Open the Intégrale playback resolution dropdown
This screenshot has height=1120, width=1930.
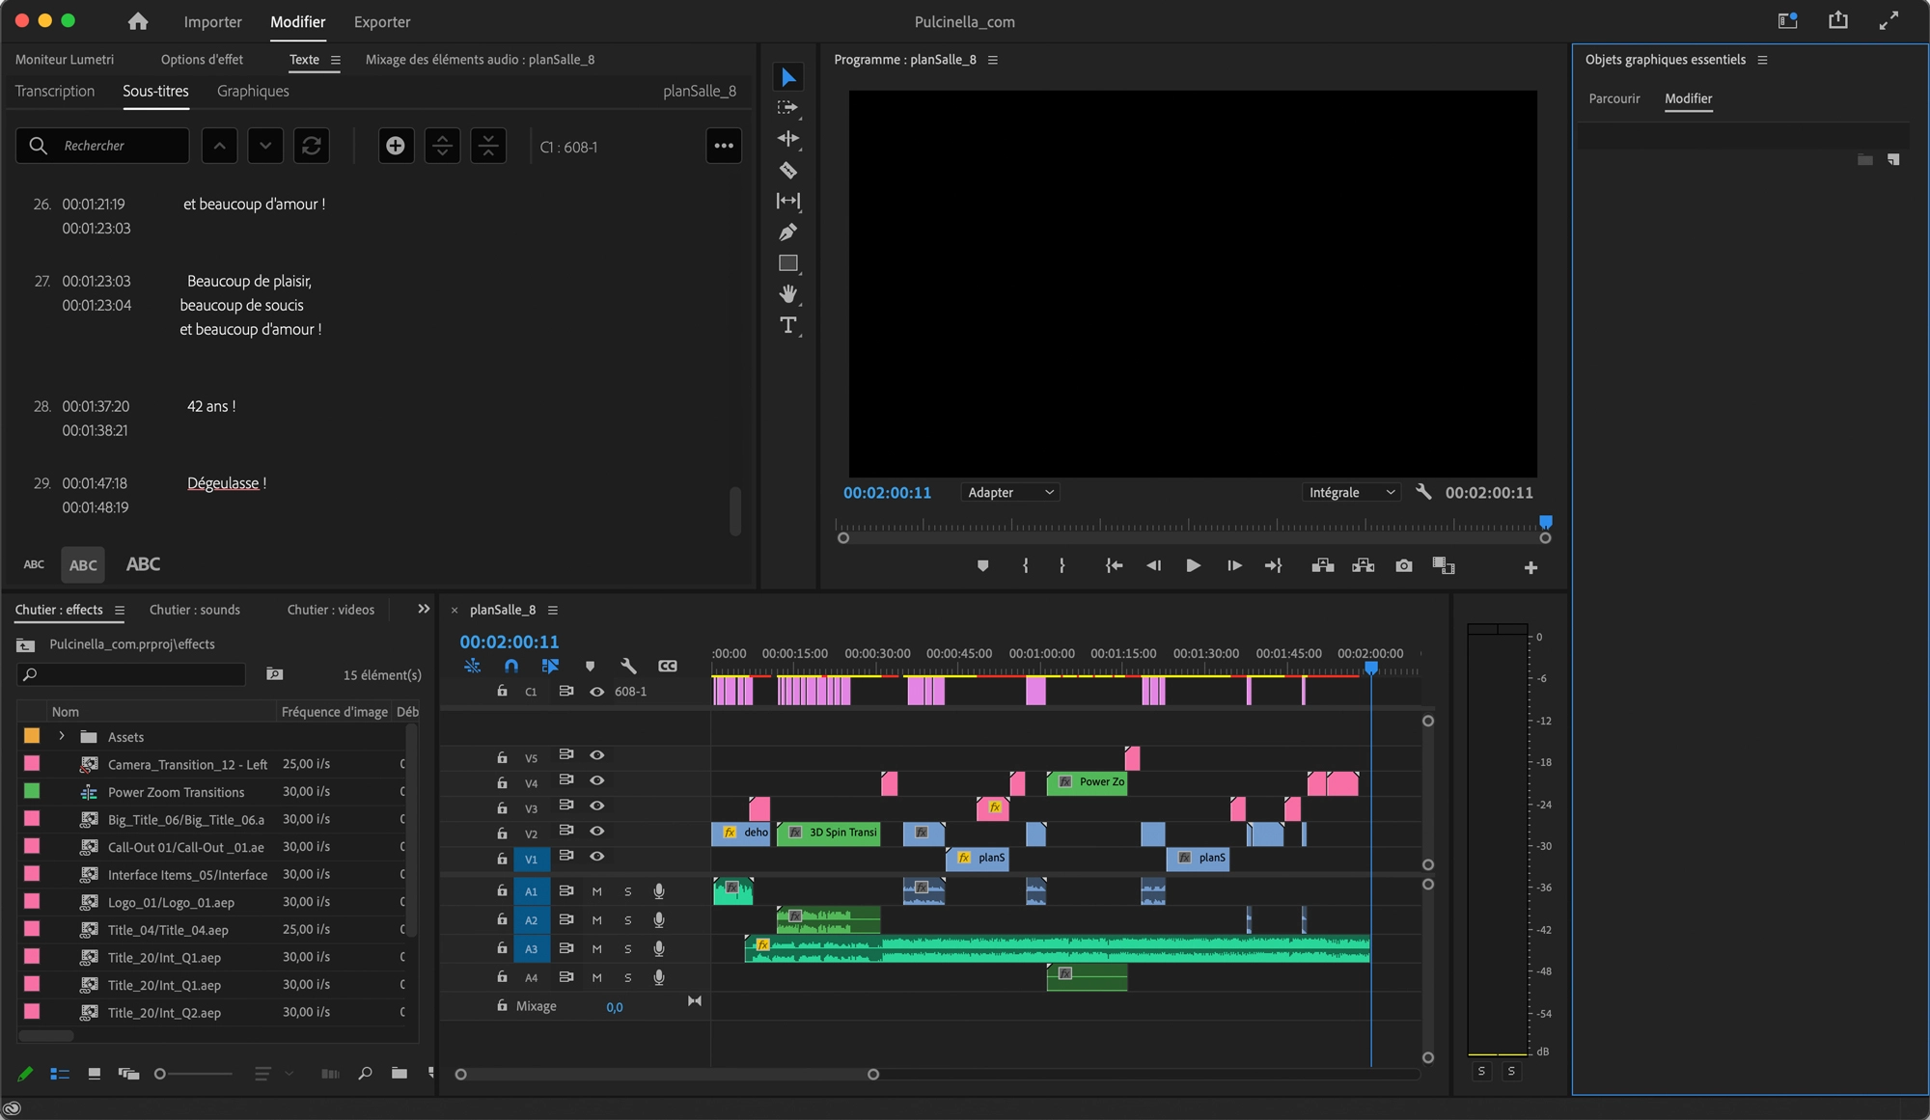[1350, 493]
